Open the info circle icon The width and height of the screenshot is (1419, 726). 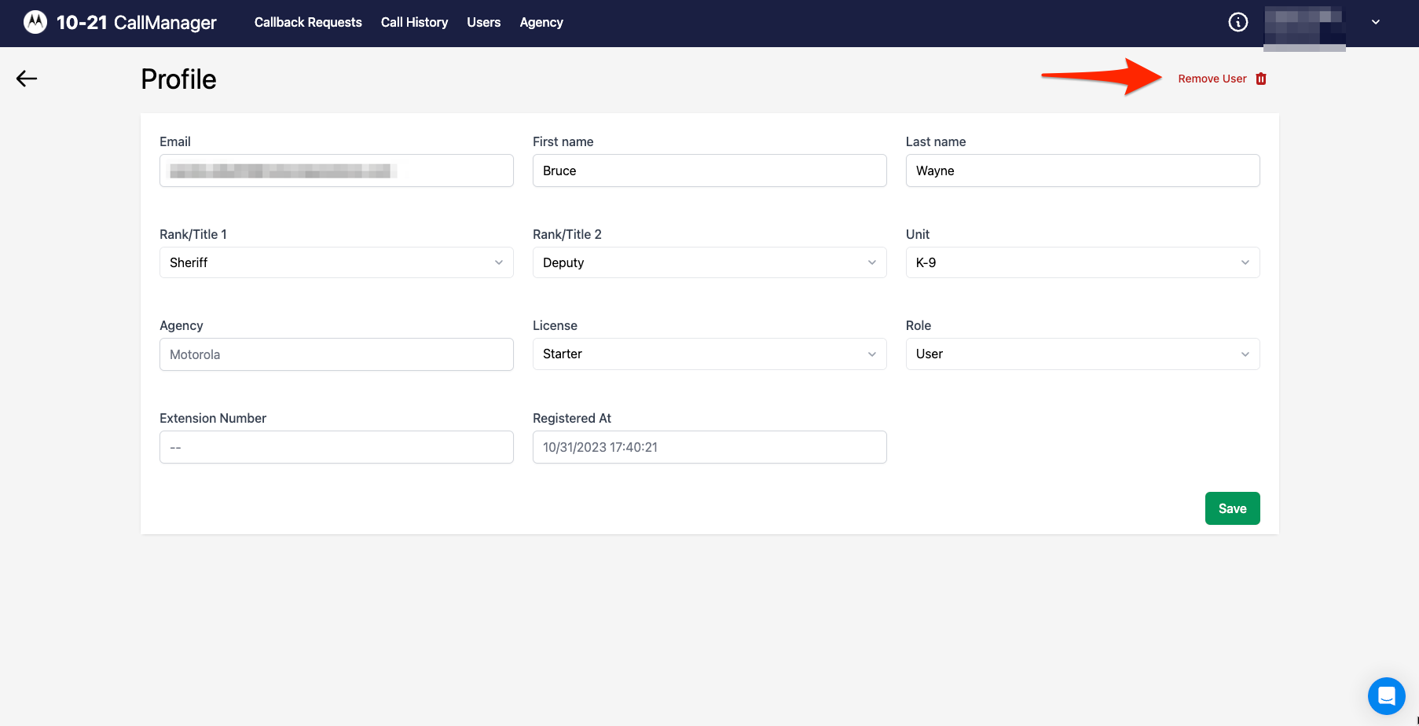(1237, 22)
